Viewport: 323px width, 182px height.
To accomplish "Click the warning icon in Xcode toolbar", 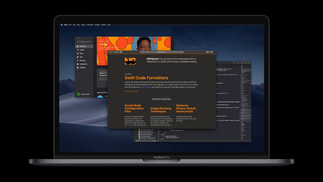I will [x=242, y=66].
